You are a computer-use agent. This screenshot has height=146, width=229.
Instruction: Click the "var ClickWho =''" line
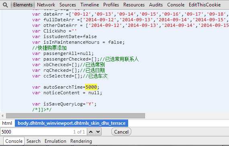click(55, 31)
